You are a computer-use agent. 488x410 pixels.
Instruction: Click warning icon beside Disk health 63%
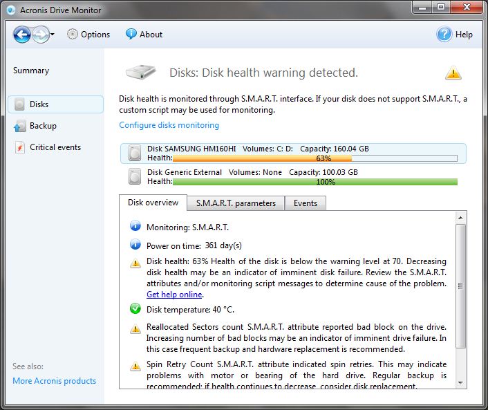point(135,263)
